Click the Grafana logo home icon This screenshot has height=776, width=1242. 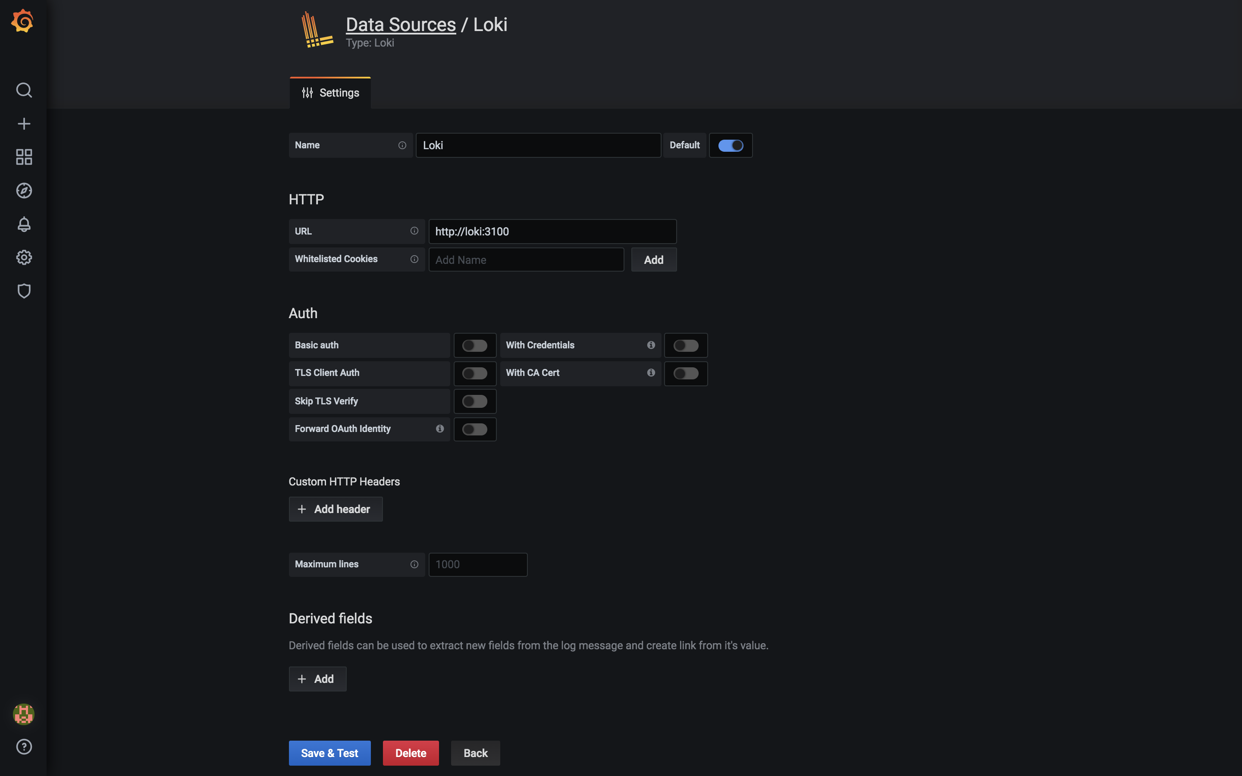[22, 22]
